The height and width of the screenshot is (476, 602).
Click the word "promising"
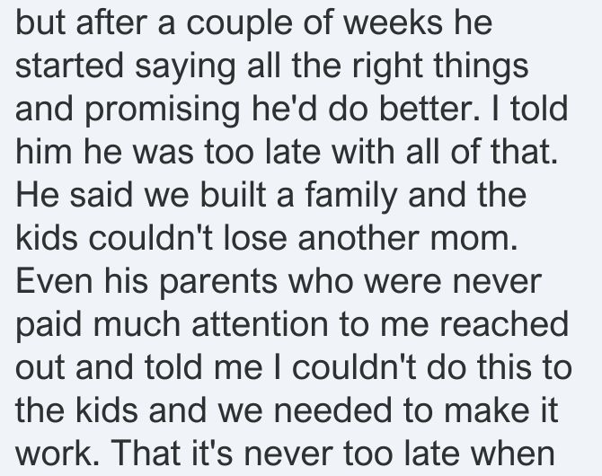tap(163, 110)
